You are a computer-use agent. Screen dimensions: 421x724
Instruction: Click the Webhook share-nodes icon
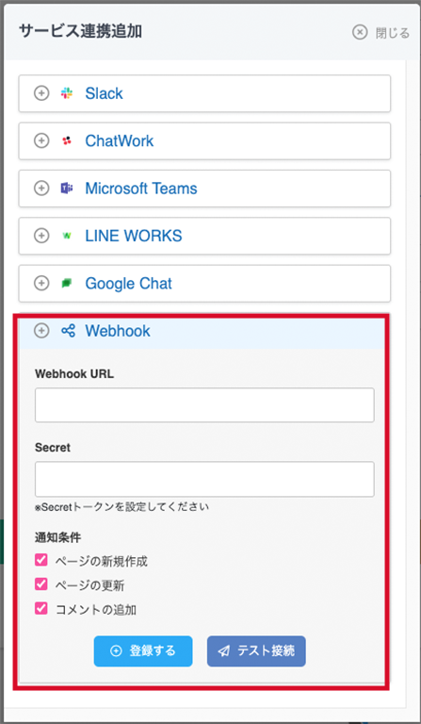(x=68, y=331)
